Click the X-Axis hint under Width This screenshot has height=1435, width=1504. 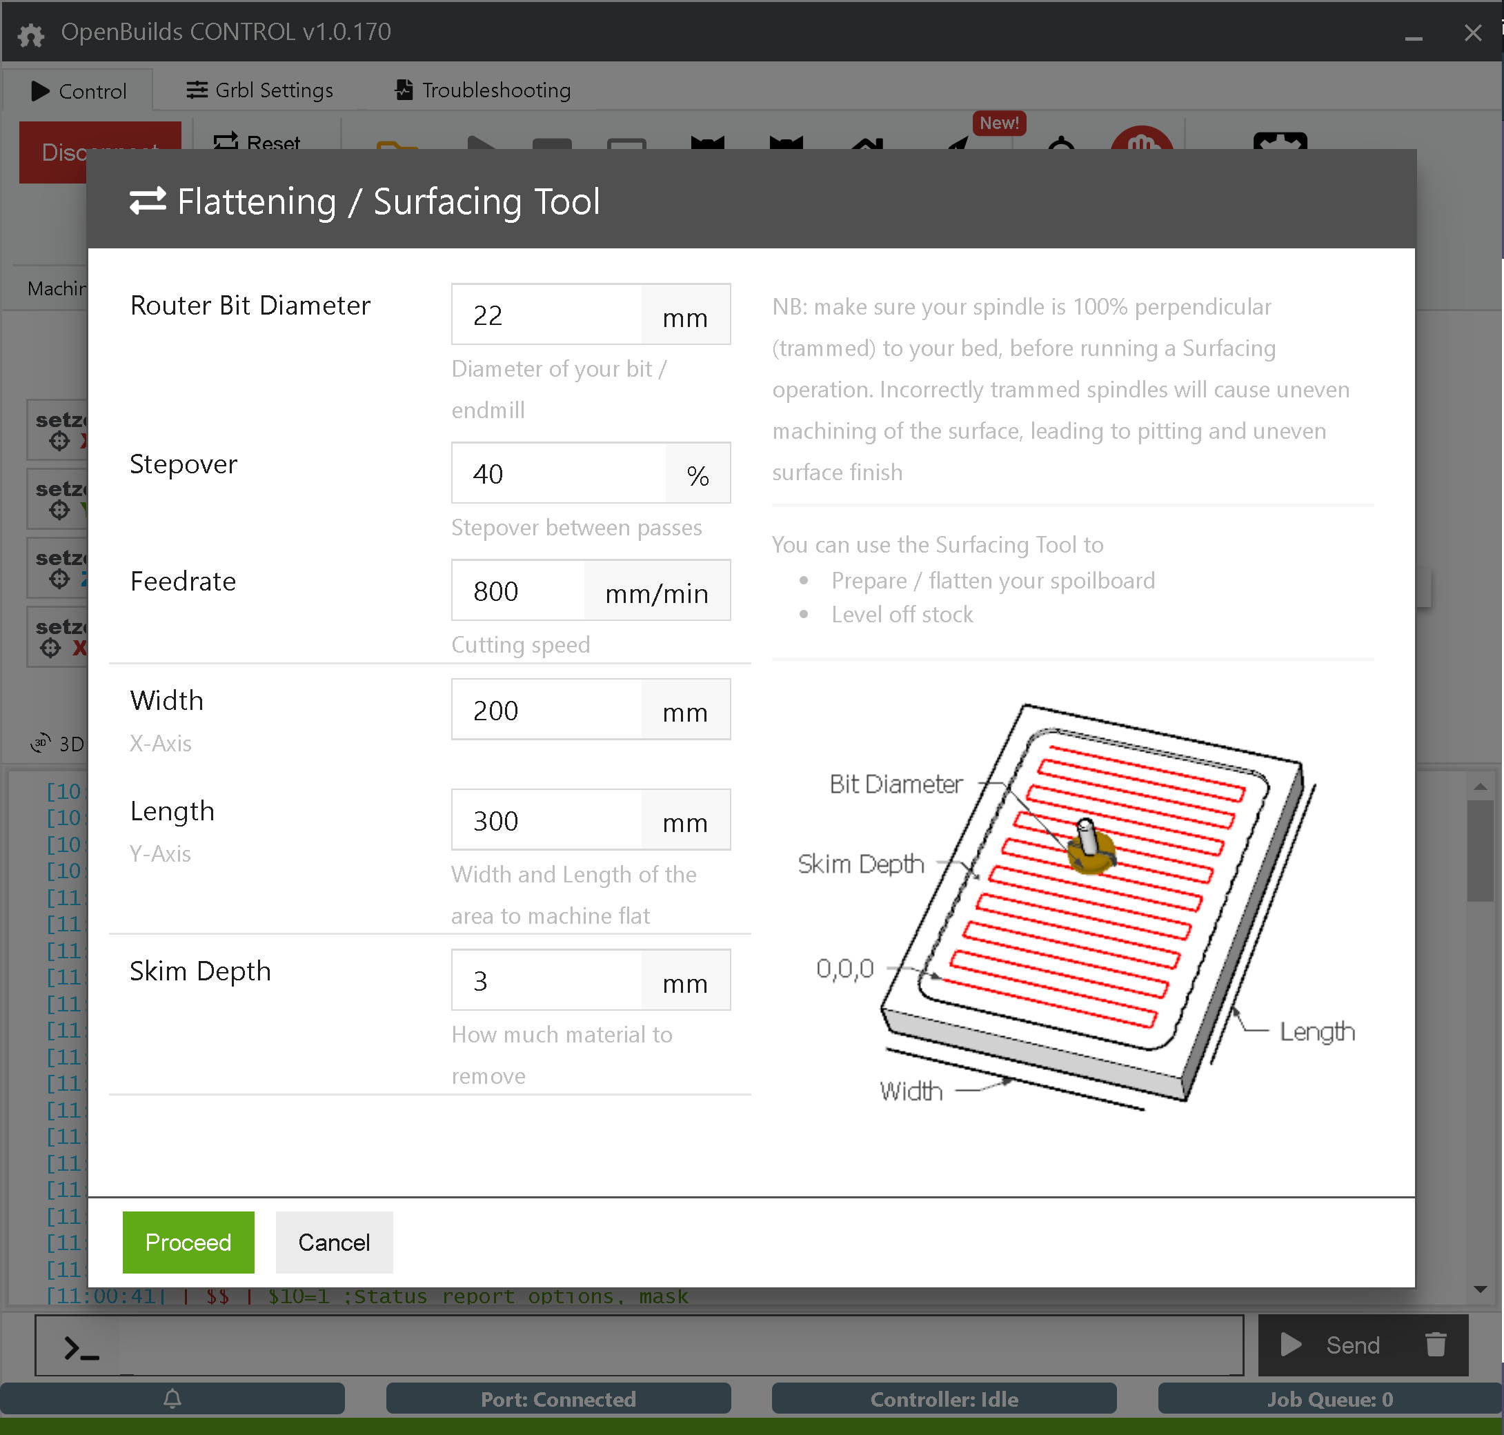[161, 743]
